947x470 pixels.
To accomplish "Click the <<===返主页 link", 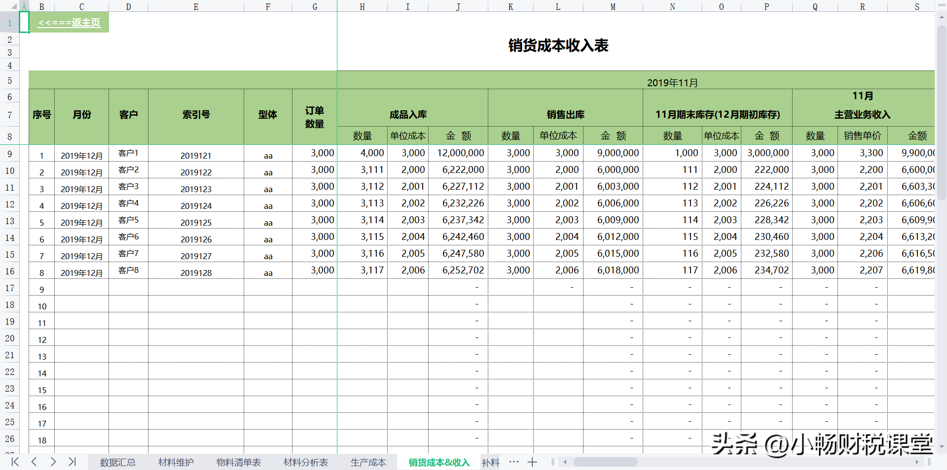I will (69, 23).
